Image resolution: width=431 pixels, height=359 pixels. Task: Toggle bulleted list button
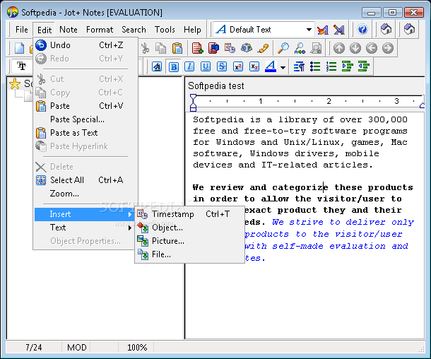315,66
